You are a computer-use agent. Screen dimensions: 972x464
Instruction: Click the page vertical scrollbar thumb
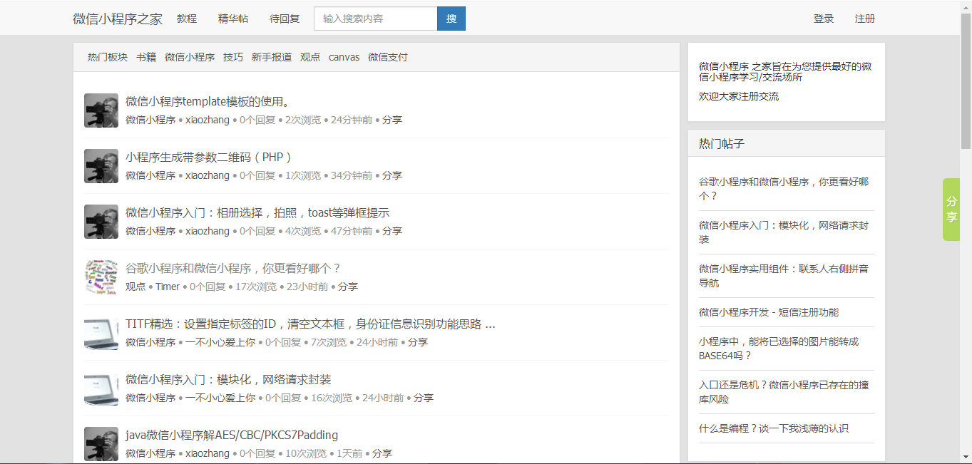[x=966, y=81]
